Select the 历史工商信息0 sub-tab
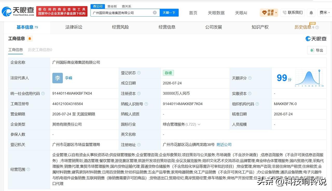 (40, 50)
